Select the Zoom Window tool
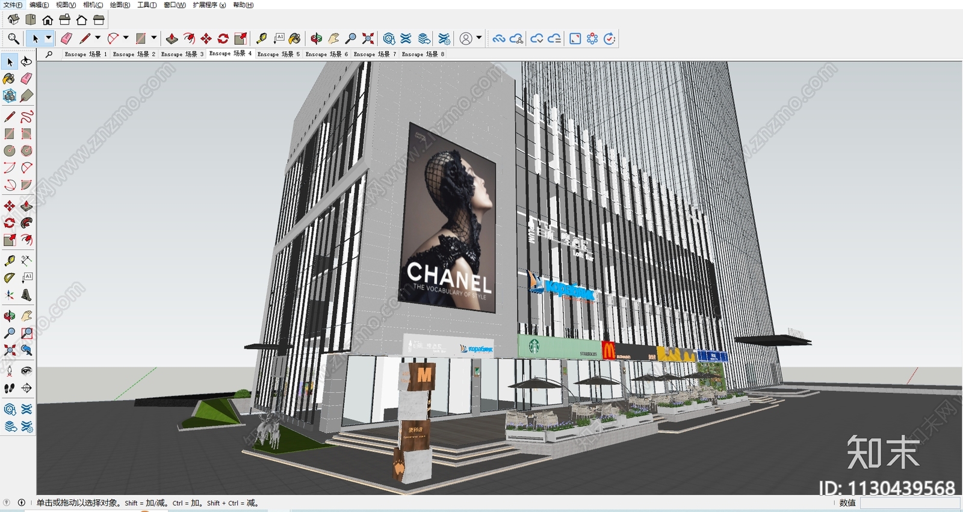The height and width of the screenshot is (512, 963). 26,333
